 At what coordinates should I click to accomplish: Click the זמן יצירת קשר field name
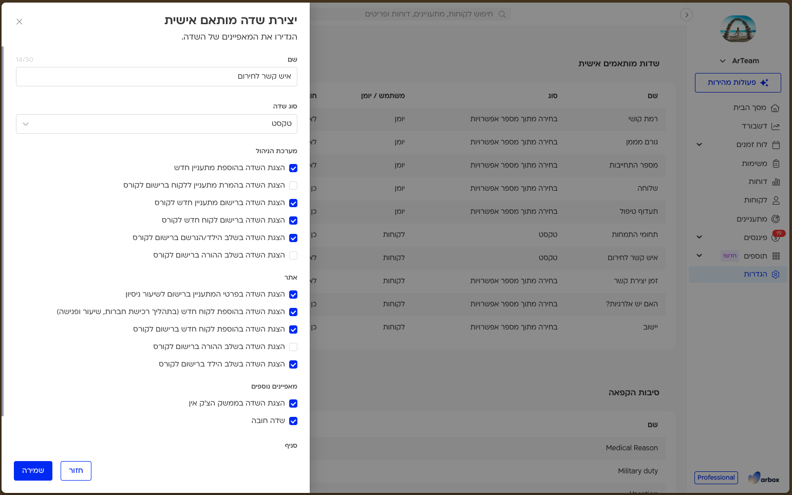pos(636,281)
